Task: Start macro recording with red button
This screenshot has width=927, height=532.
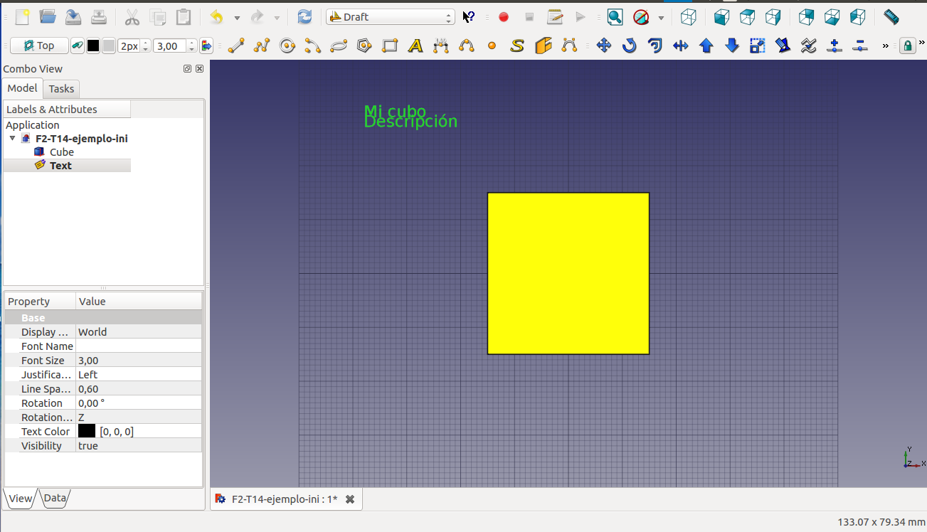Action: (504, 17)
